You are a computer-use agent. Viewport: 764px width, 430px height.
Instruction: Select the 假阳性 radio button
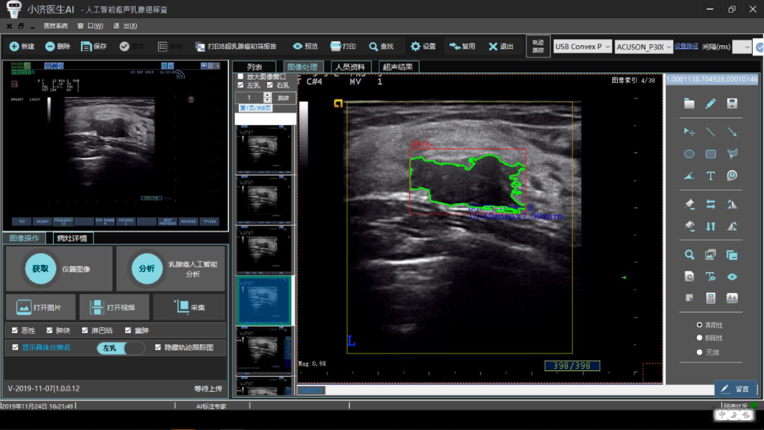(x=699, y=338)
